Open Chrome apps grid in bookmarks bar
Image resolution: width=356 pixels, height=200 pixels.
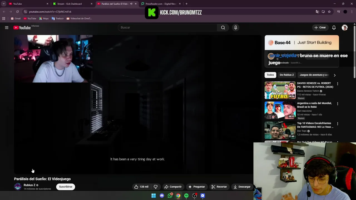(4, 18)
